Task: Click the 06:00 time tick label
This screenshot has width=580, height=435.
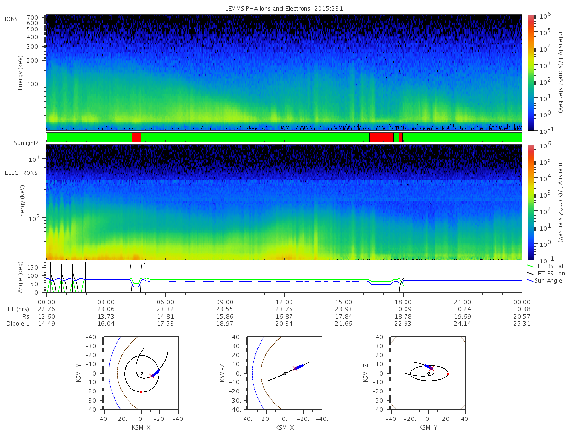Action: click(x=165, y=302)
